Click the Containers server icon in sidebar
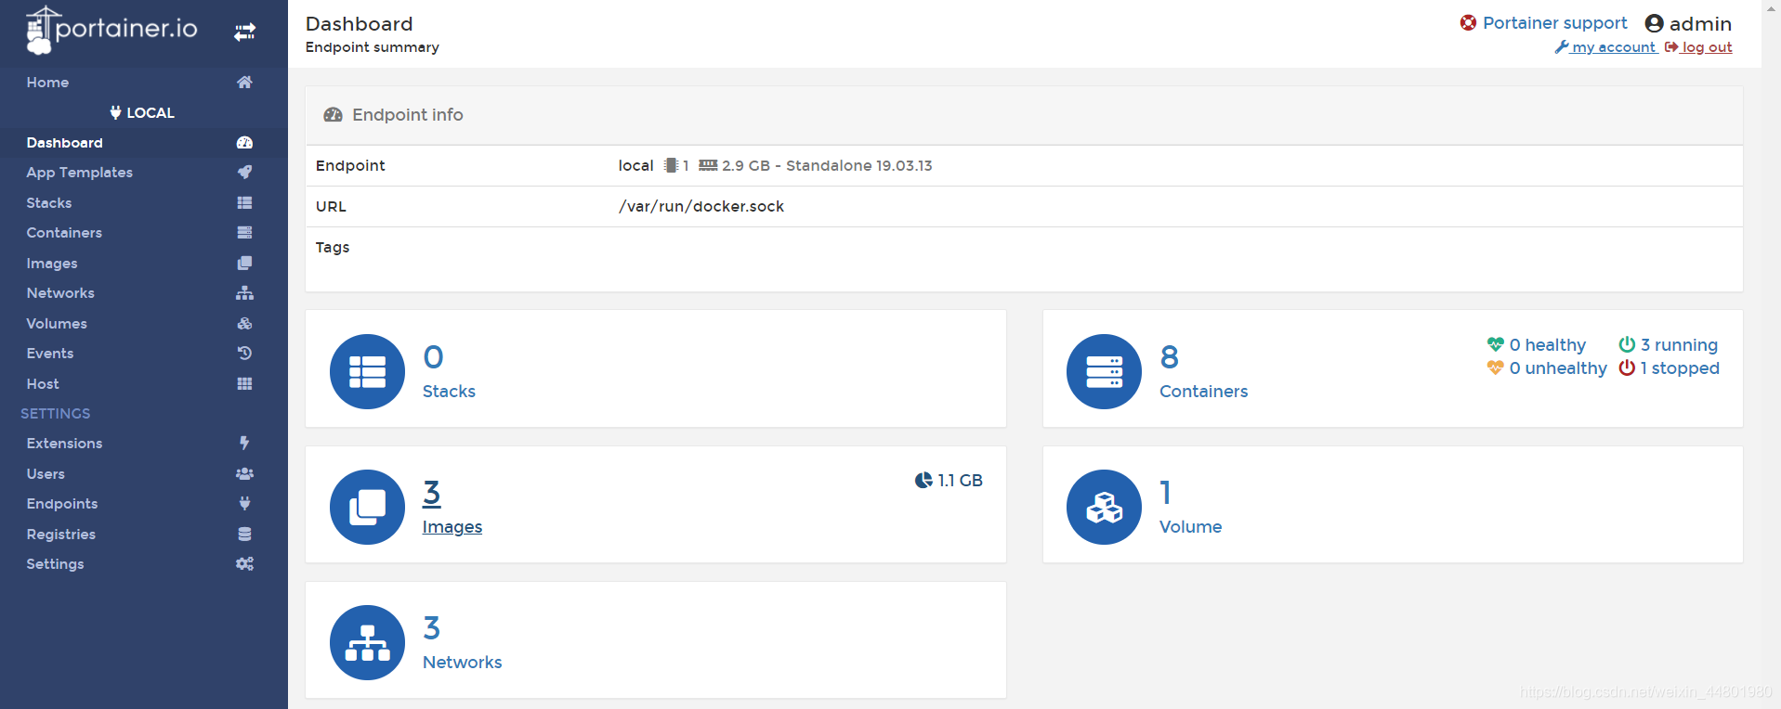The height and width of the screenshot is (709, 1781). (x=244, y=232)
